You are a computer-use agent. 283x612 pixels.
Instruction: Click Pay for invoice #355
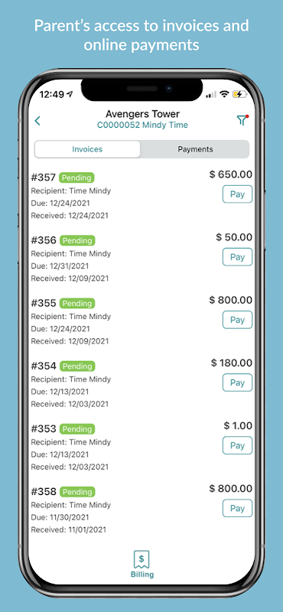tap(237, 320)
